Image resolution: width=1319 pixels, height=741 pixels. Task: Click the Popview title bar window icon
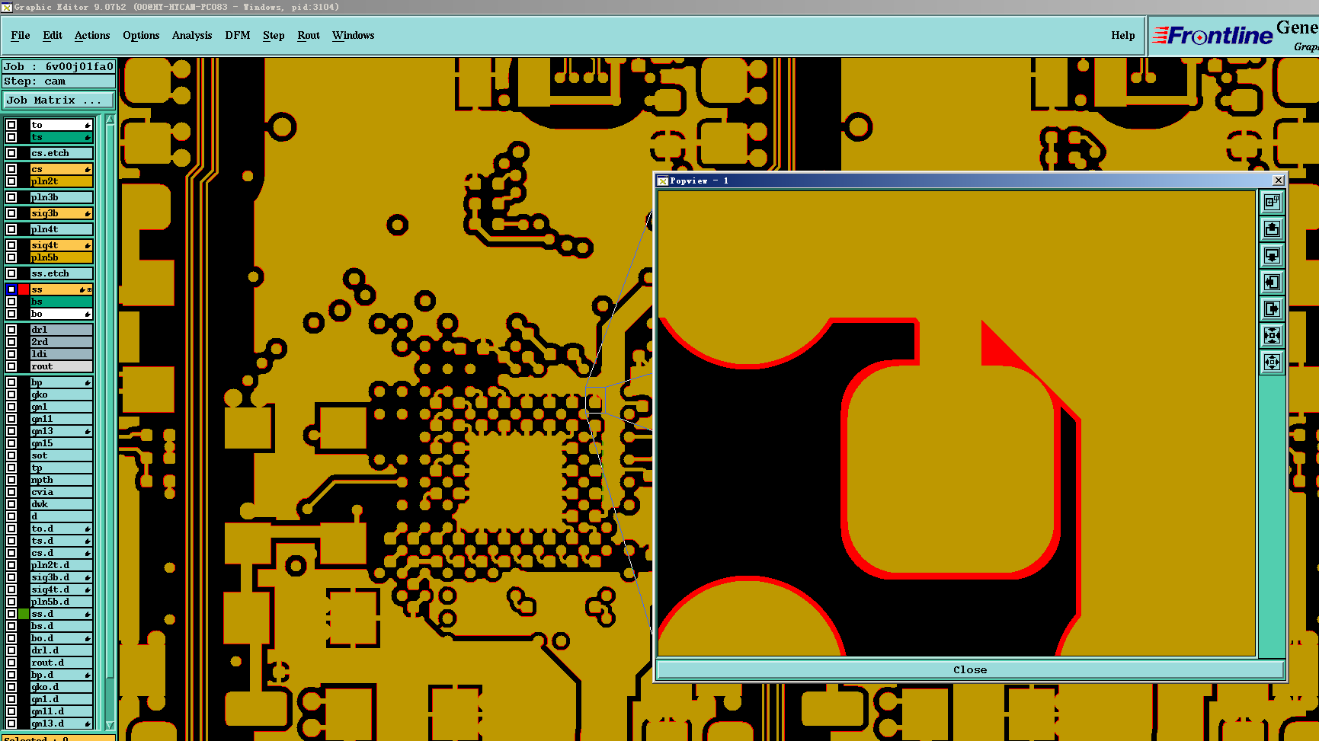(663, 180)
